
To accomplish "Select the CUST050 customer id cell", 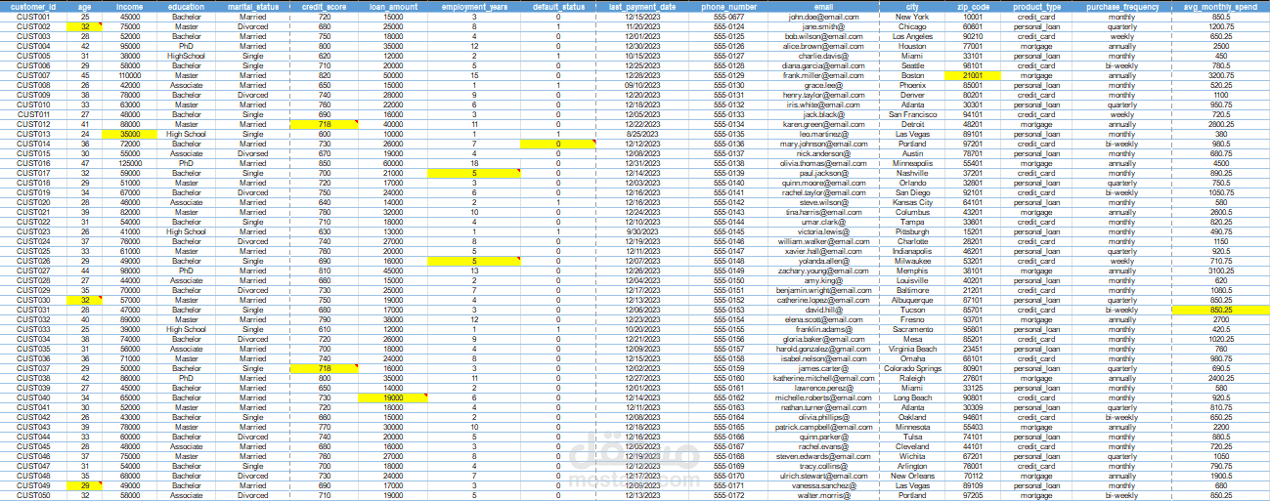I will (x=34, y=495).
